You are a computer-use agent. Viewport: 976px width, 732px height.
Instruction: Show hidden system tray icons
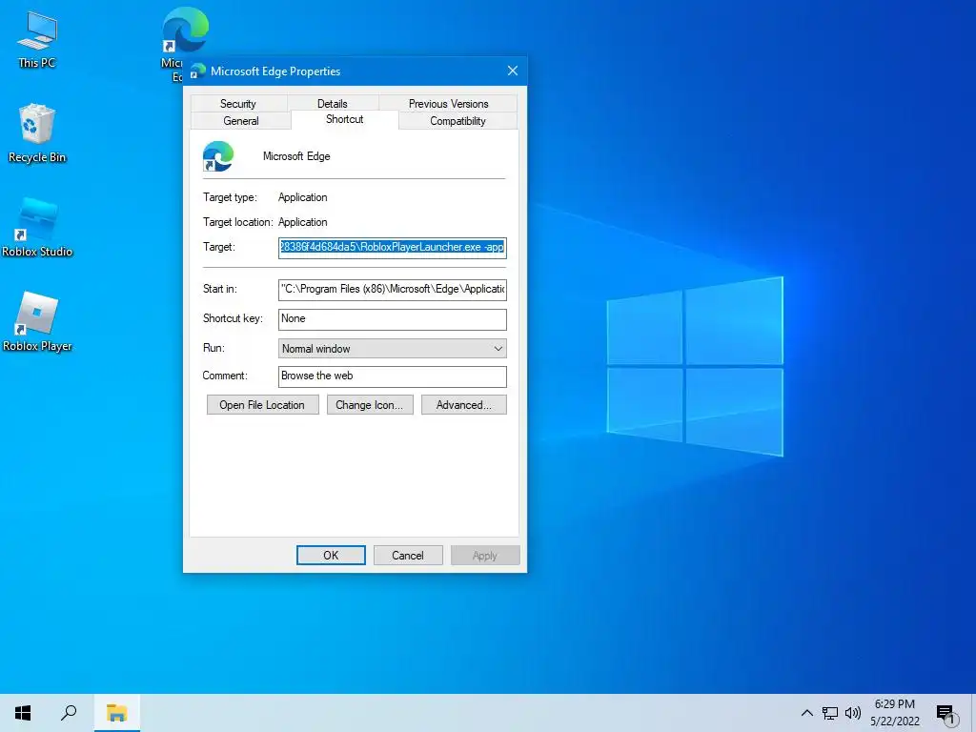pos(806,713)
